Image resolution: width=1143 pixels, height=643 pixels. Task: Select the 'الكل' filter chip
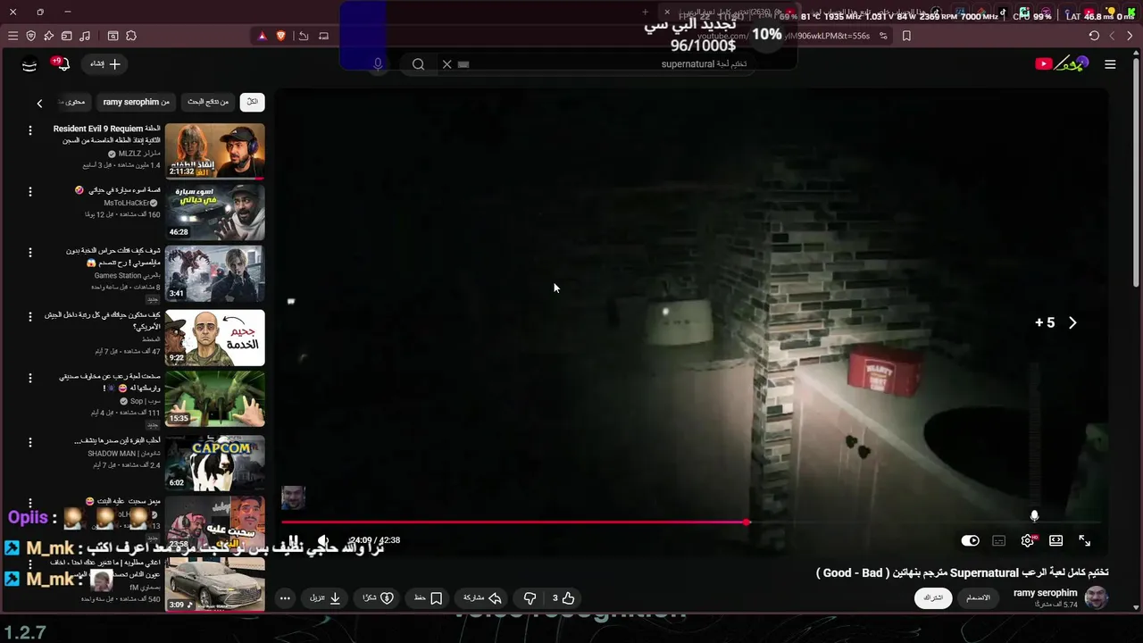(x=253, y=102)
